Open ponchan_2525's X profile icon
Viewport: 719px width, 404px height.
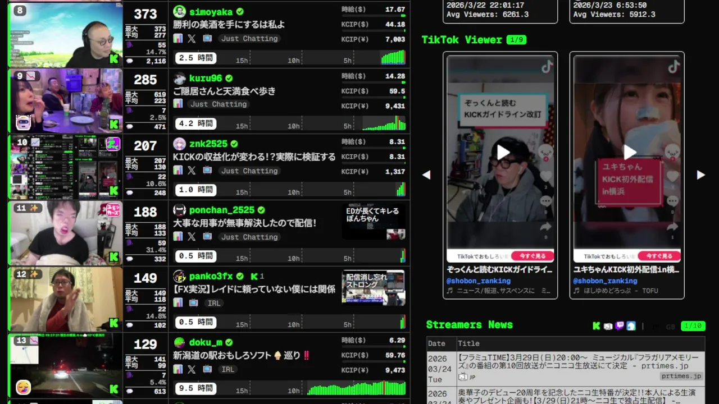coord(192,237)
